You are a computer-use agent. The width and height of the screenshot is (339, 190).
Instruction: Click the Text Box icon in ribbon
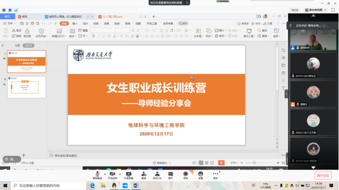click(x=198, y=31)
